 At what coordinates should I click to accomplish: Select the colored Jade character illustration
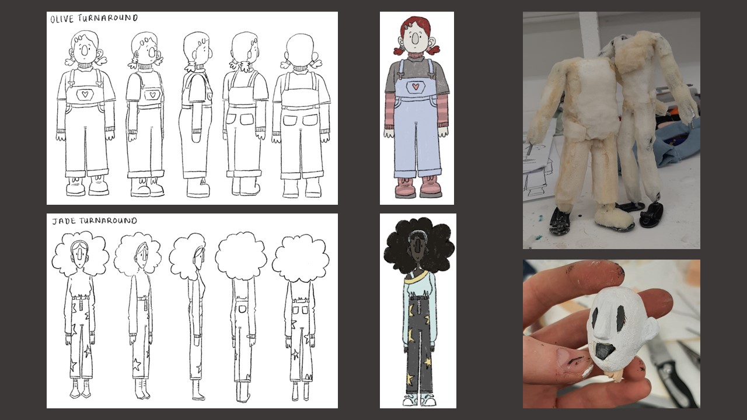click(x=418, y=310)
